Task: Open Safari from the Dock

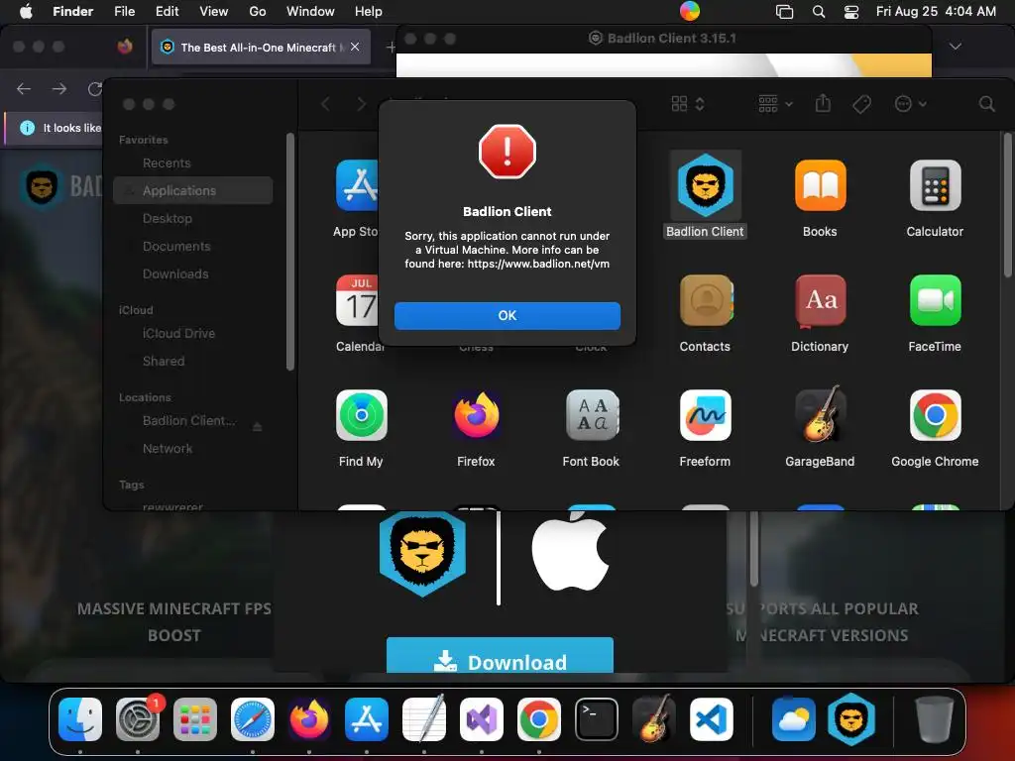Action: pos(253,719)
